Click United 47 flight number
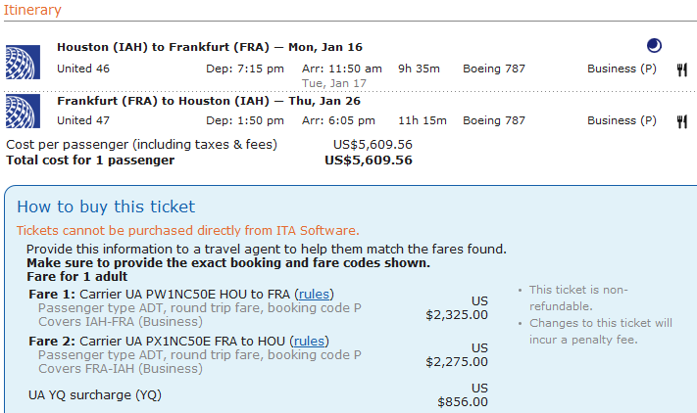The width and height of the screenshot is (697, 413). [83, 120]
